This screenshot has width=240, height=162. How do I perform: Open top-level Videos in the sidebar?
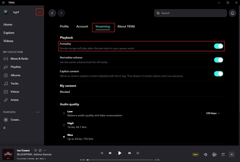pyautogui.click(x=8, y=41)
